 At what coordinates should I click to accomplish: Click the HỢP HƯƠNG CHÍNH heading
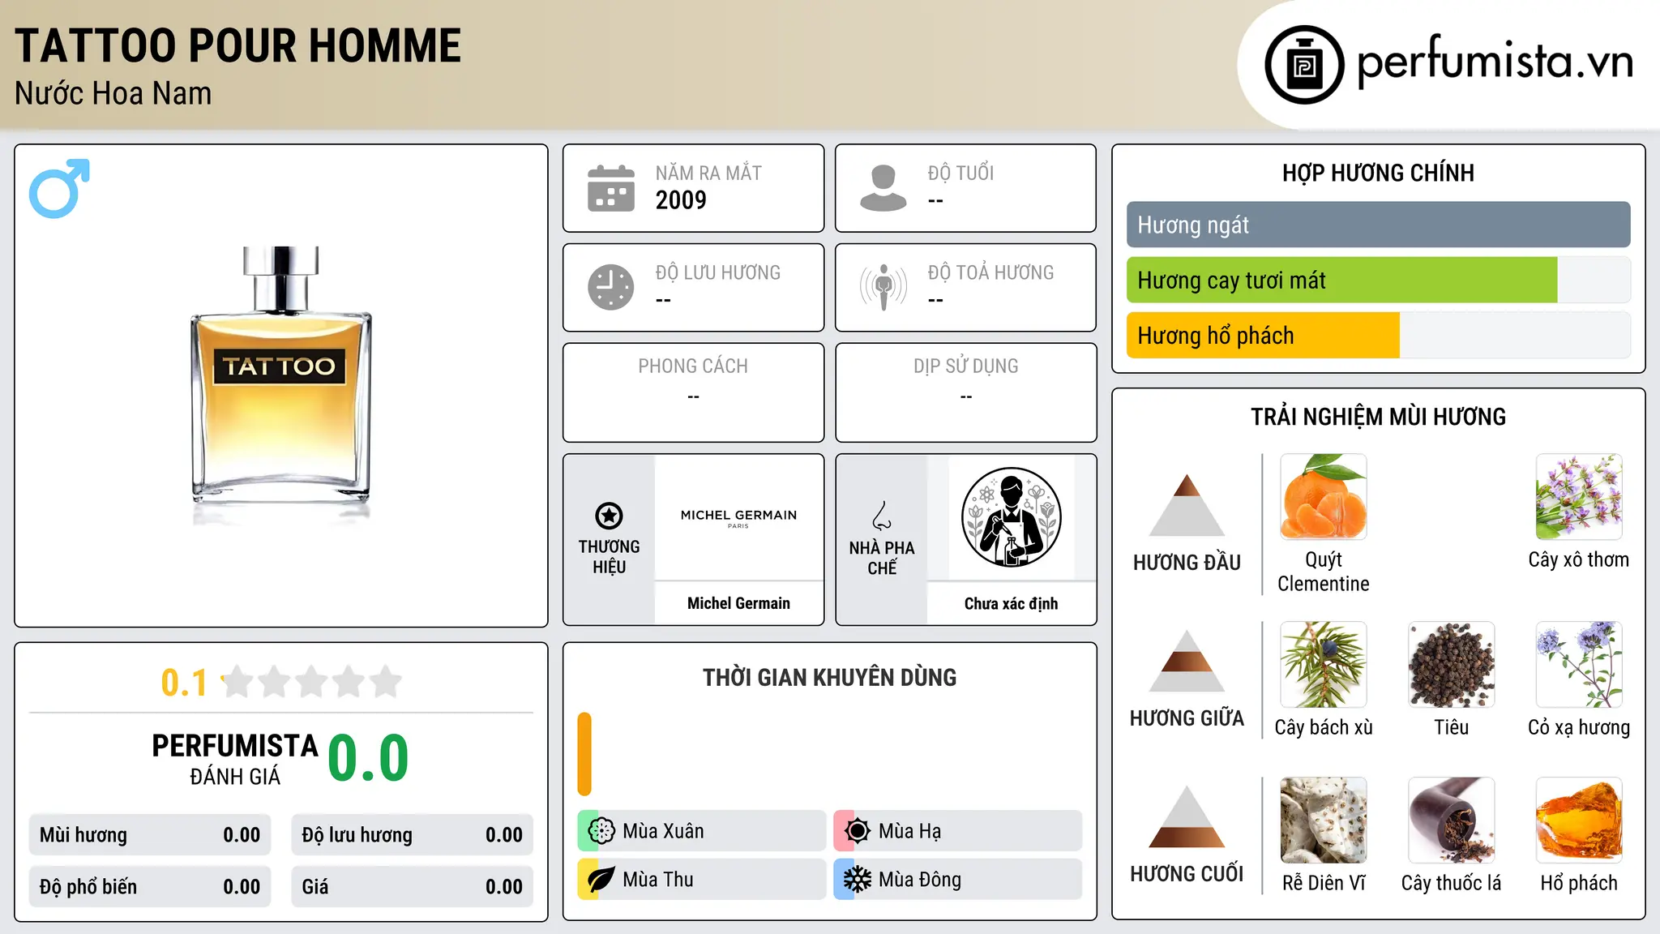tap(1378, 173)
